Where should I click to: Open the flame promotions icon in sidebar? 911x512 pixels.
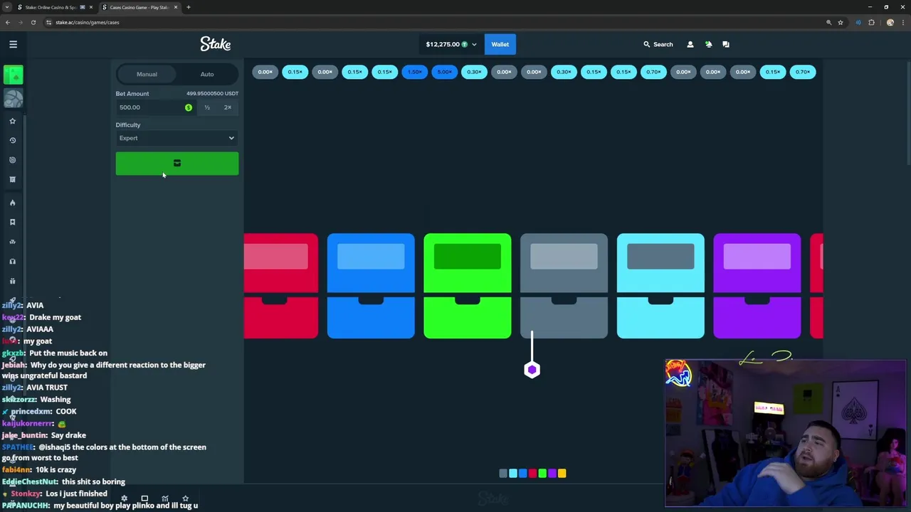pyautogui.click(x=12, y=203)
